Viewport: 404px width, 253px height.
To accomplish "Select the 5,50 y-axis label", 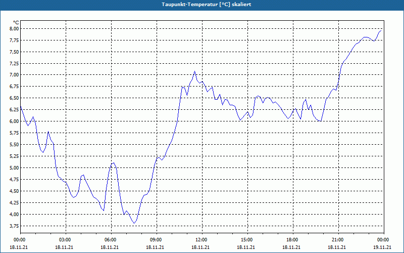I will (15, 145).
